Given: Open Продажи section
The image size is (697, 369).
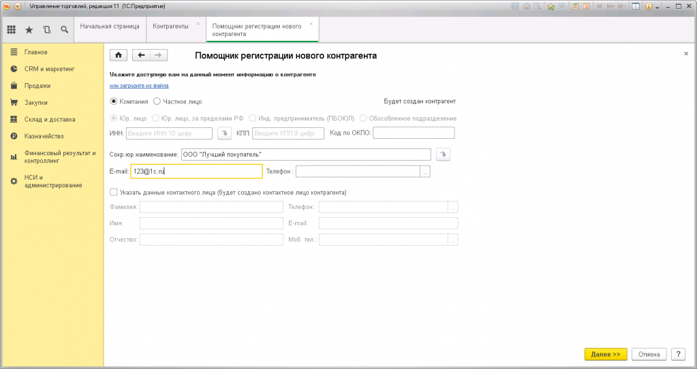Looking at the screenshot, I should pos(37,86).
